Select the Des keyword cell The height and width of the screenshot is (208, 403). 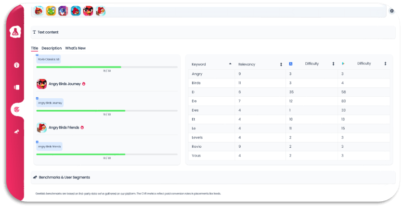(x=211, y=110)
